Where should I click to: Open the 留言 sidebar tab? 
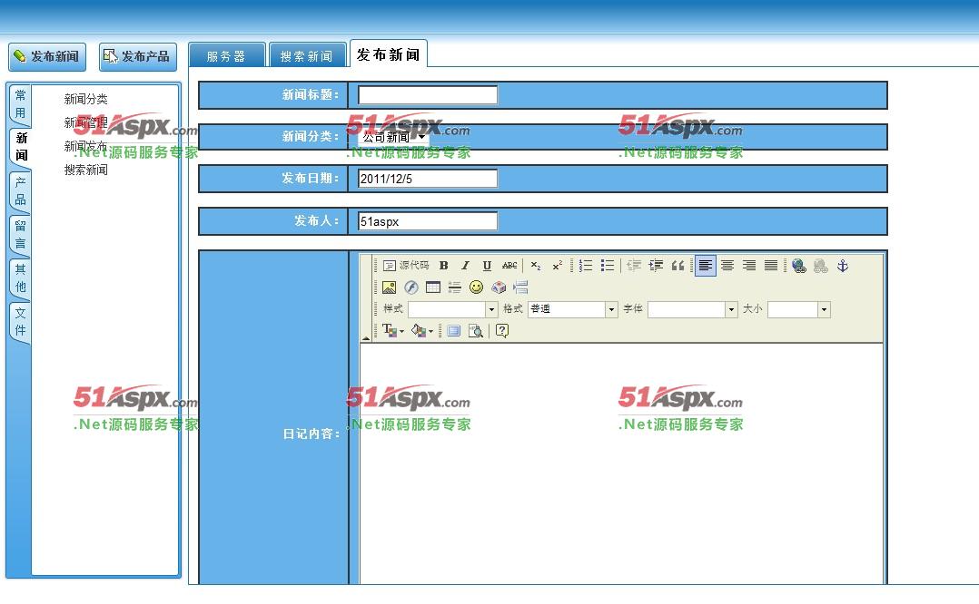pos(21,234)
